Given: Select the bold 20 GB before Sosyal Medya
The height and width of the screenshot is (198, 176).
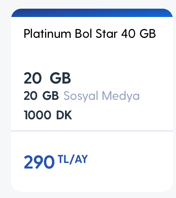Looking at the screenshot, I should coord(41,96).
